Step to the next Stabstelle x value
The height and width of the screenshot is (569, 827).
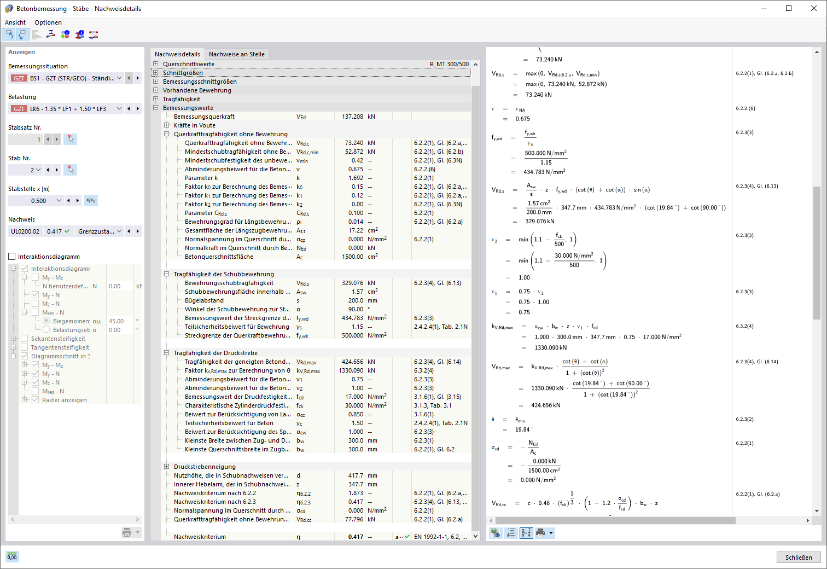click(78, 201)
